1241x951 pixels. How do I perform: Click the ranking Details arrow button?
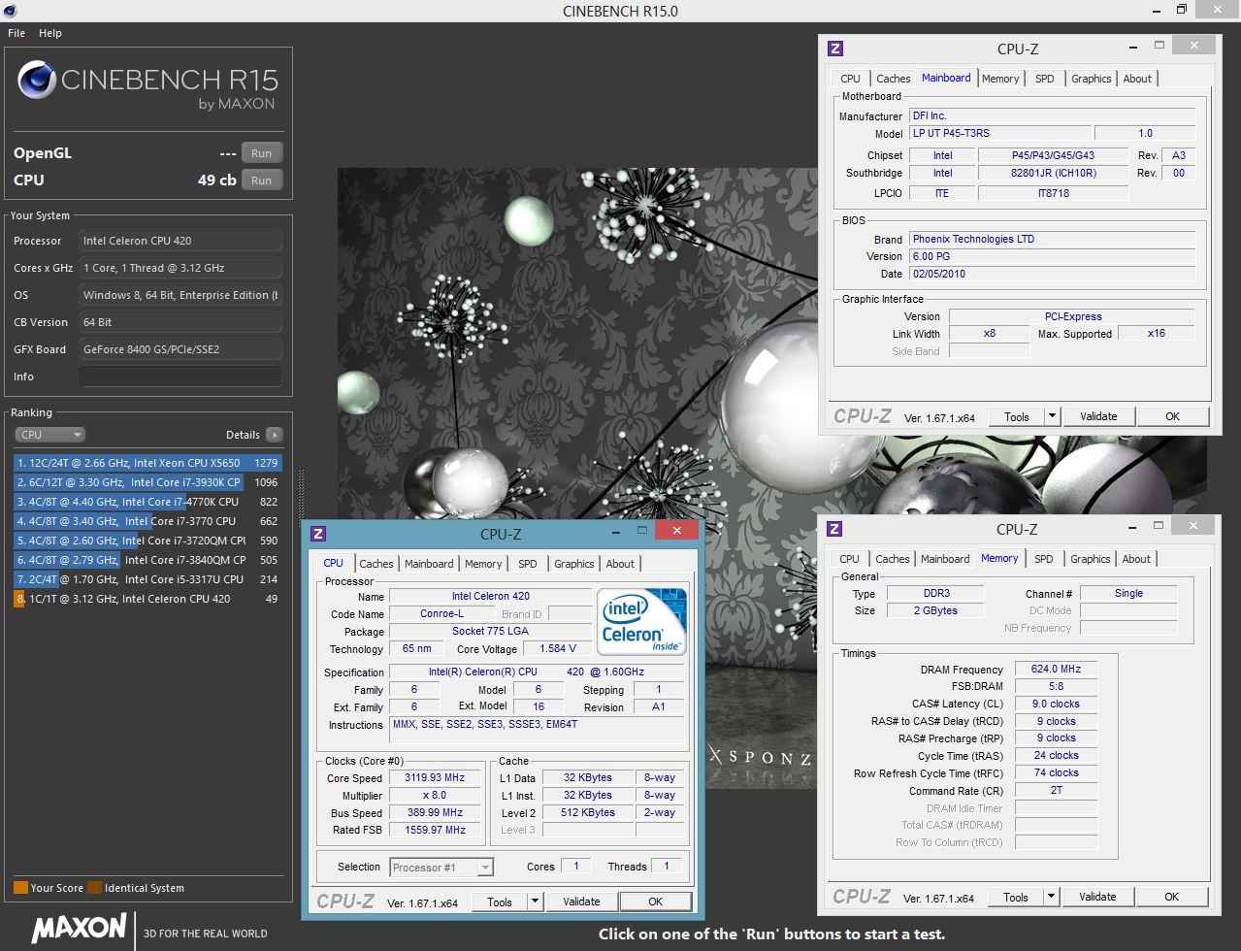(275, 435)
